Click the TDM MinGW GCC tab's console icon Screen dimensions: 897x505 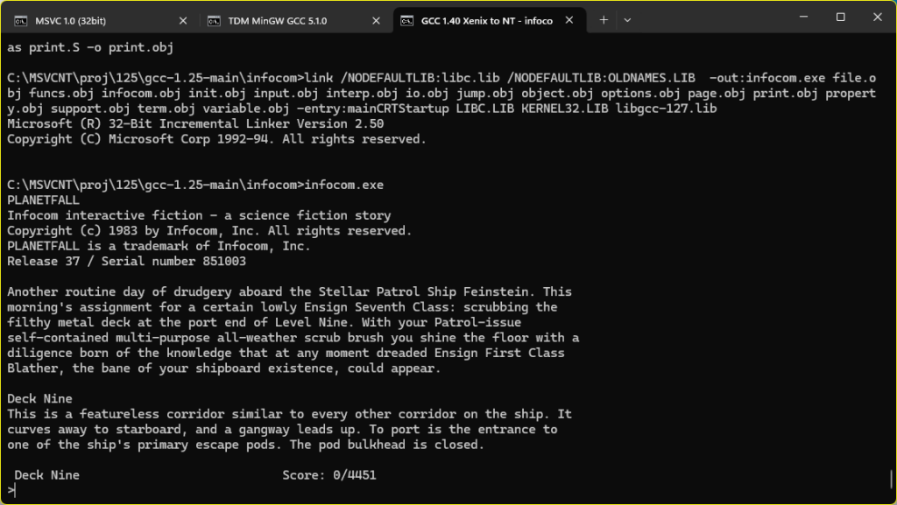coord(212,20)
